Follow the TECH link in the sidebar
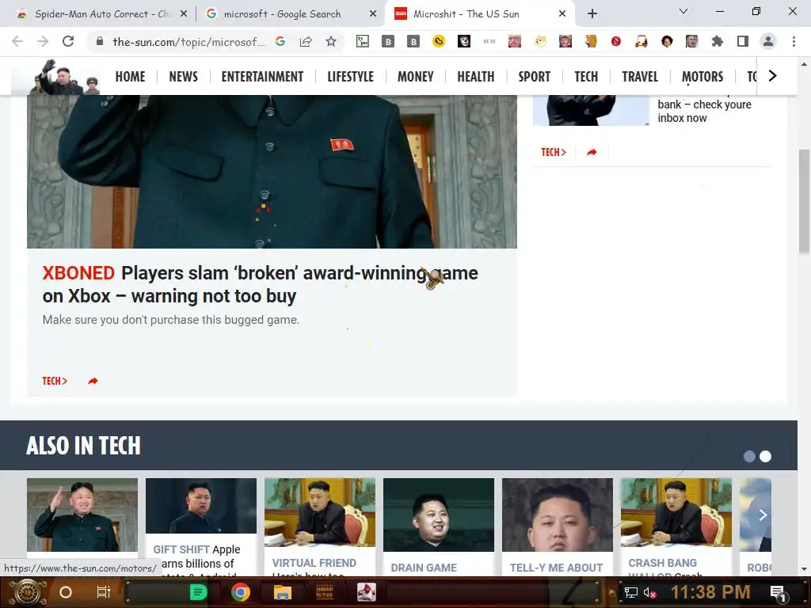 point(554,152)
